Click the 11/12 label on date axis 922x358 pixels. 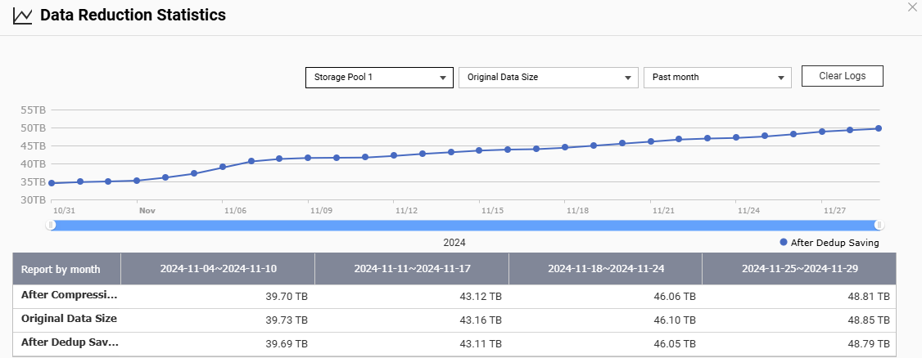(406, 210)
